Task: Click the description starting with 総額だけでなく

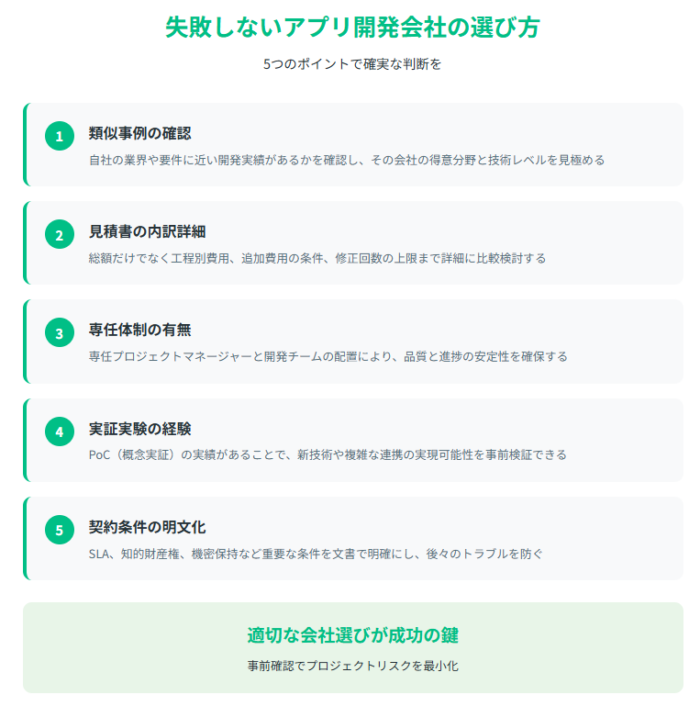Action: [x=317, y=258]
